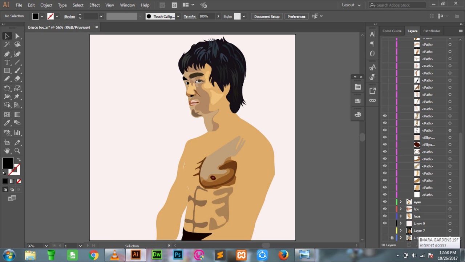This screenshot has width=465, height=262.
Task: Expand the face layer
Action: [401, 216]
